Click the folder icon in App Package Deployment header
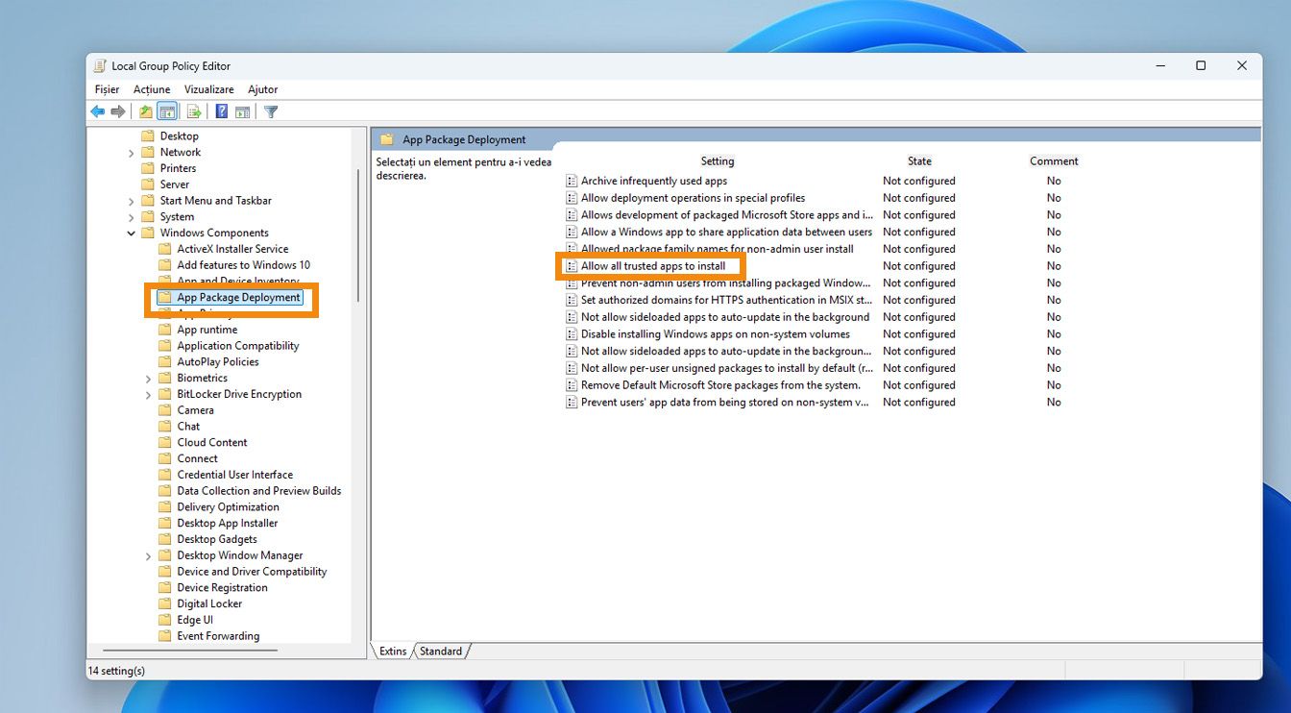 (387, 139)
